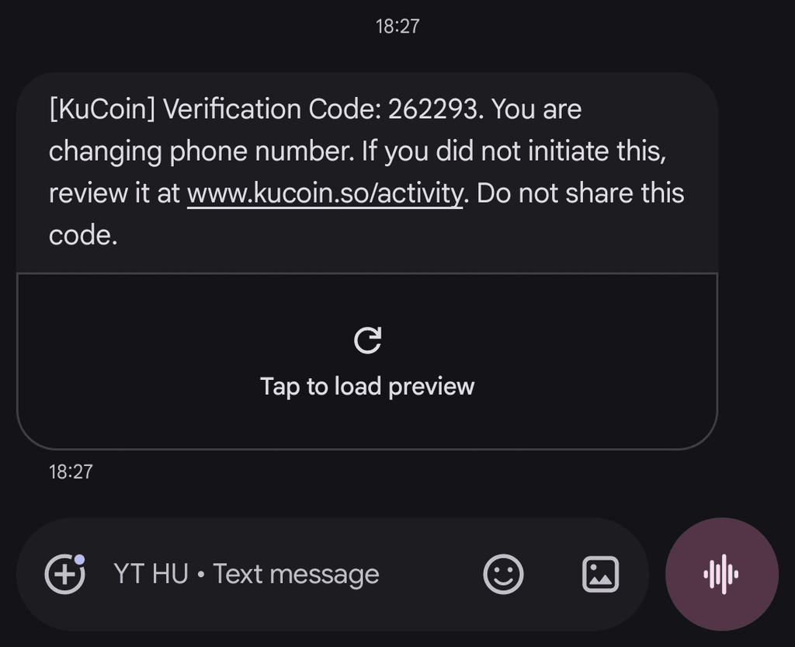This screenshot has width=795, height=647.
Task: Open the attachments plus icon
Action: tap(64, 574)
